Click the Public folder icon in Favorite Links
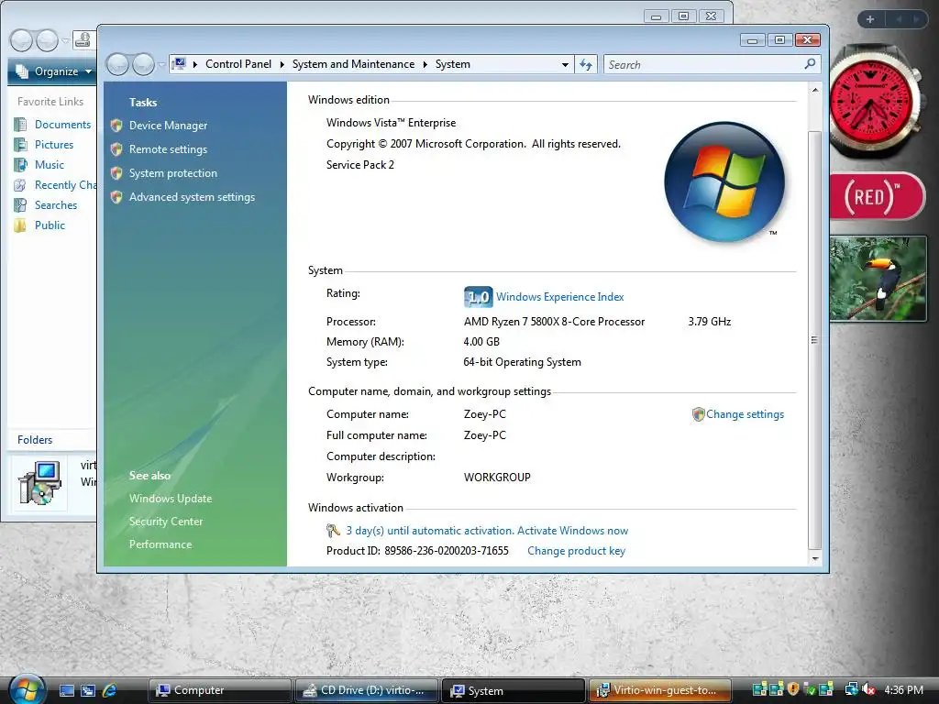Image resolution: width=939 pixels, height=704 pixels. (x=20, y=225)
